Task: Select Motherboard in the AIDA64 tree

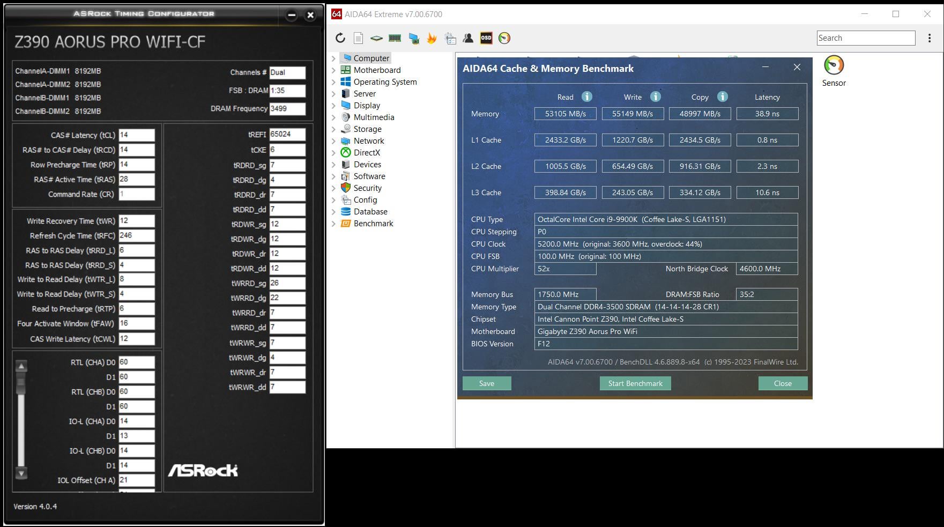Action: pos(377,70)
